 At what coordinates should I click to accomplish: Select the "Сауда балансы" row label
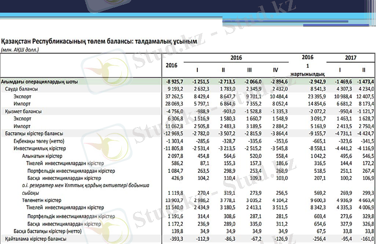click(x=22, y=89)
